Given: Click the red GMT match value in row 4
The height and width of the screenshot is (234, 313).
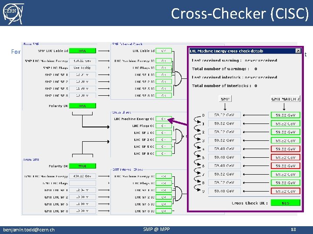Looking at the screenshot, I should coord(286,149).
